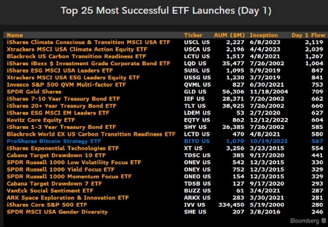Click the BITO US ticker
Image resolution: width=328 pixels, height=227 pixels.
pyautogui.click(x=195, y=141)
